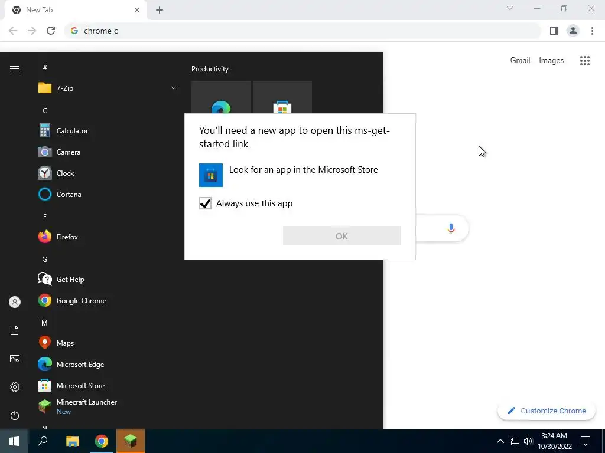
Task: Click the Power icon in Start
Action: point(15,415)
